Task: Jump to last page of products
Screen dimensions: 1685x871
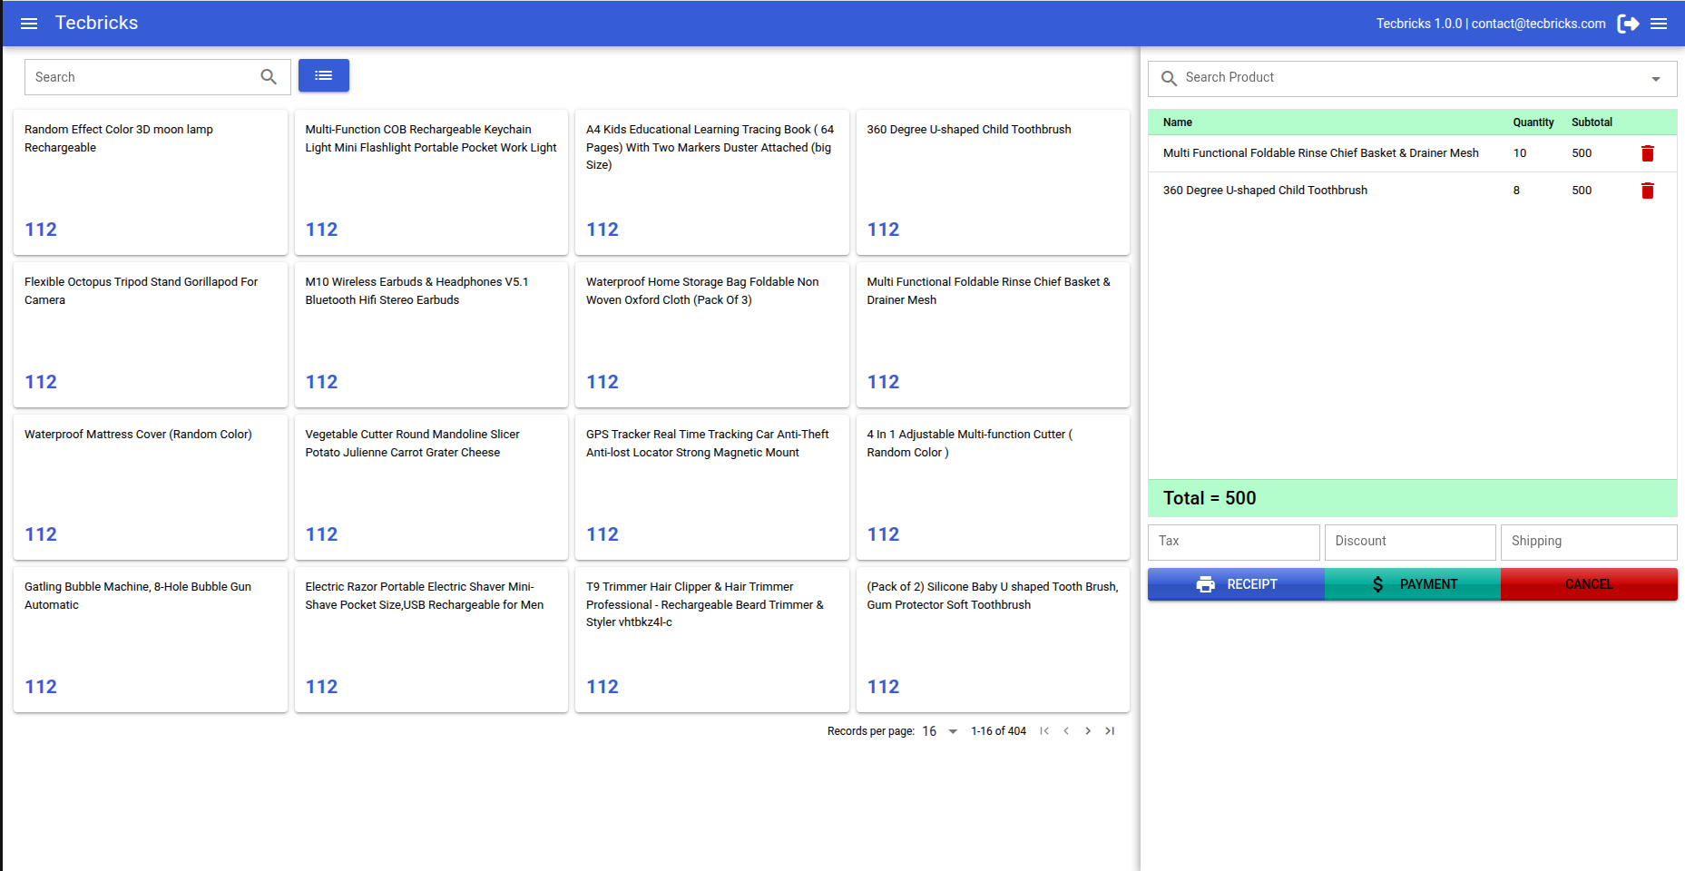Action: tap(1110, 731)
